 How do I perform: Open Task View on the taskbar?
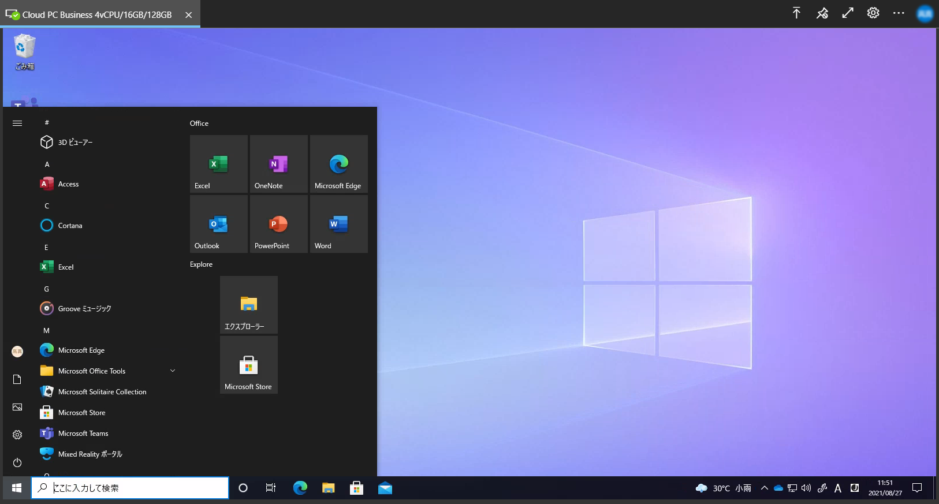tap(271, 488)
